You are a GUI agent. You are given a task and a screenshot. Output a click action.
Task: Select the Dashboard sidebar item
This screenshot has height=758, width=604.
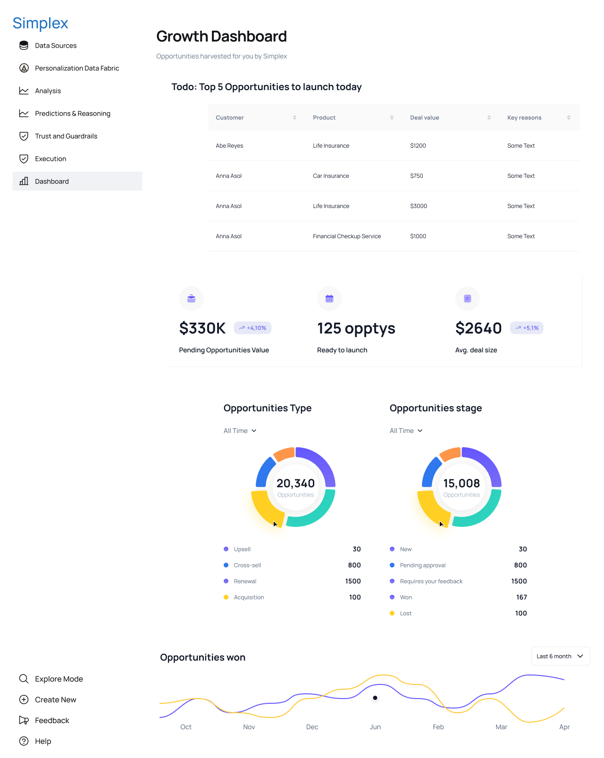(x=77, y=181)
